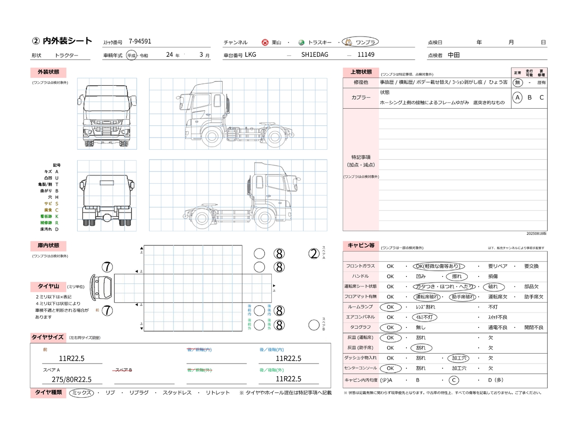Click the 上物状態 section label
The width and height of the screenshot is (578, 433).
pos(361,72)
